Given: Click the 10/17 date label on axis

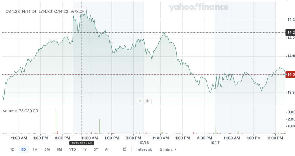Looking at the screenshot, I should tap(215, 143).
